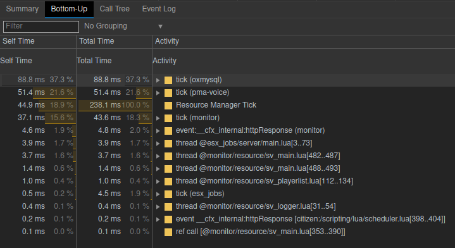Select the tick (esx_jobs) activity label
Image resolution: width=455 pixels, height=248 pixels.
click(x=200, y=194)
